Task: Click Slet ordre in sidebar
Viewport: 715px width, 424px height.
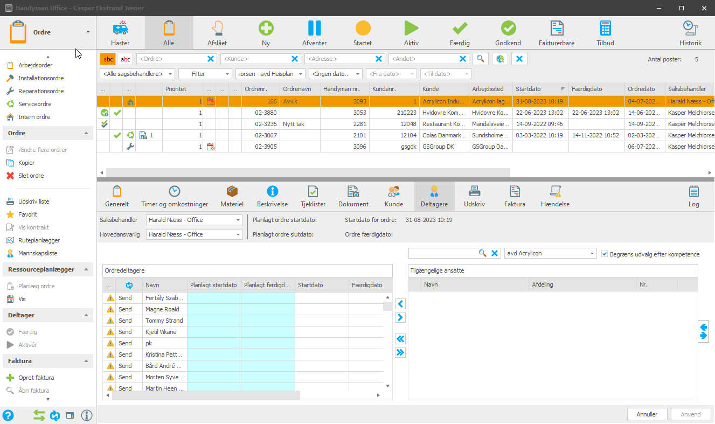Action: (x=31, y=176)
